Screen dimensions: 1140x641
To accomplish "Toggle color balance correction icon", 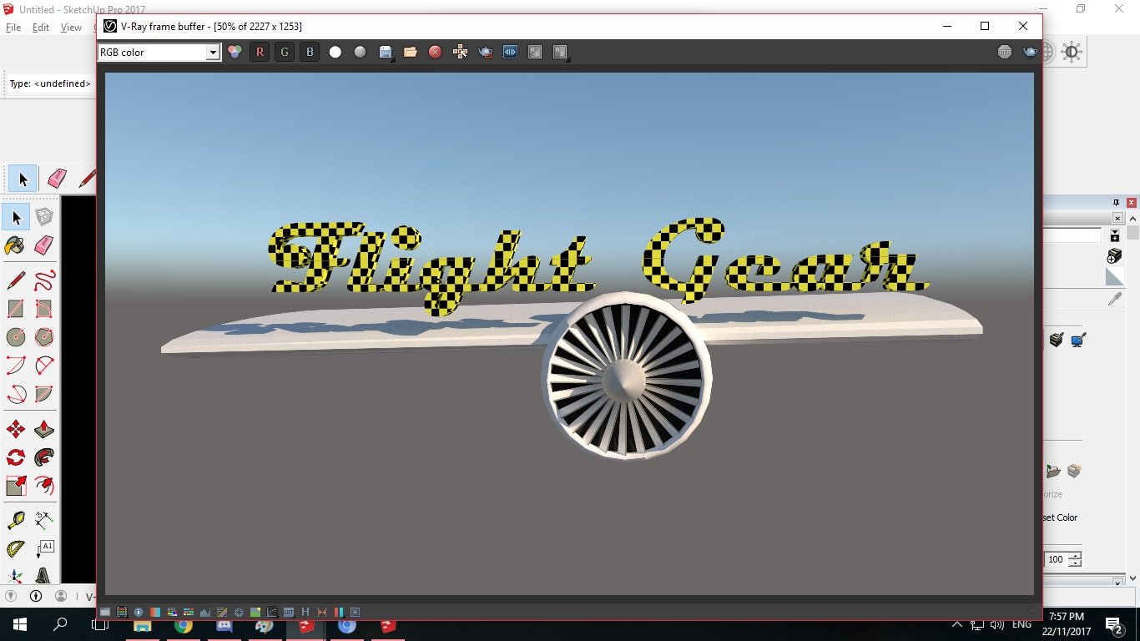I will click(x=189, y=612).
